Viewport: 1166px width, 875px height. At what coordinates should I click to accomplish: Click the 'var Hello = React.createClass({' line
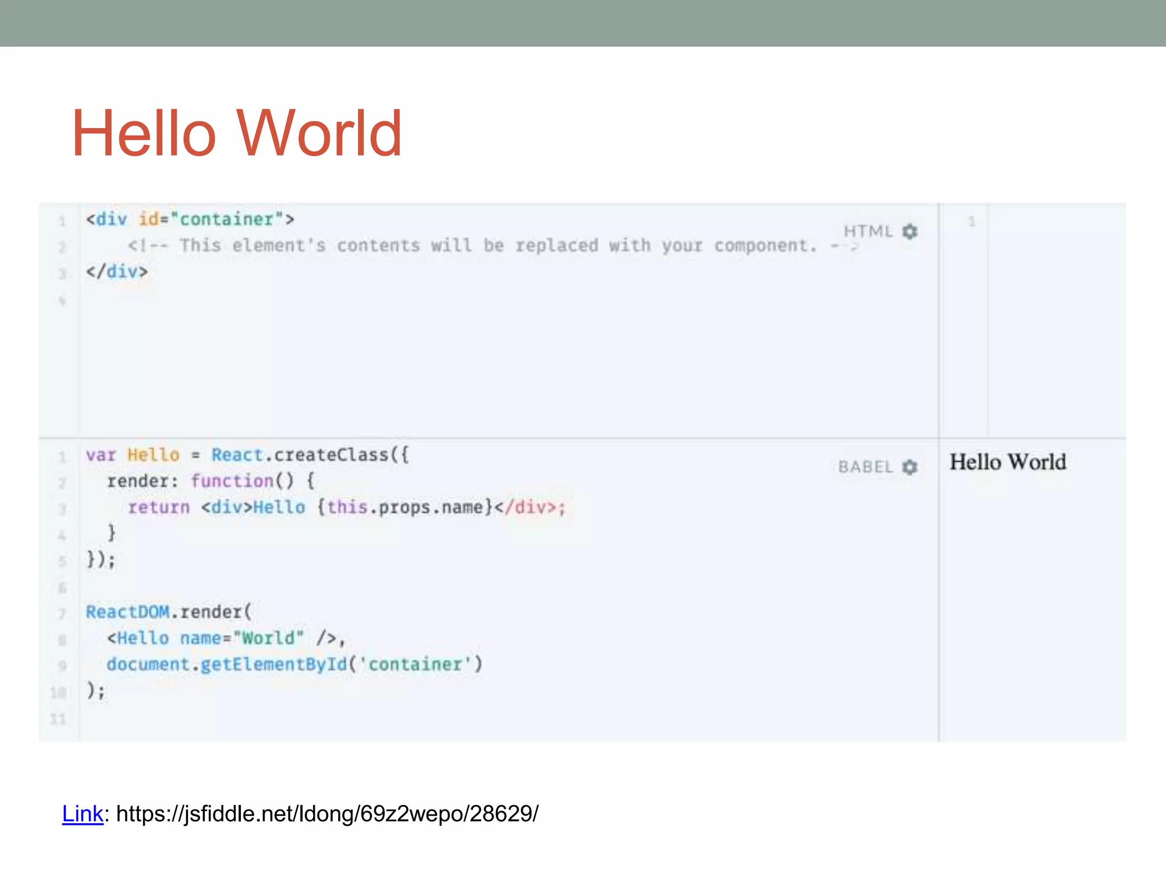point(248,455)
